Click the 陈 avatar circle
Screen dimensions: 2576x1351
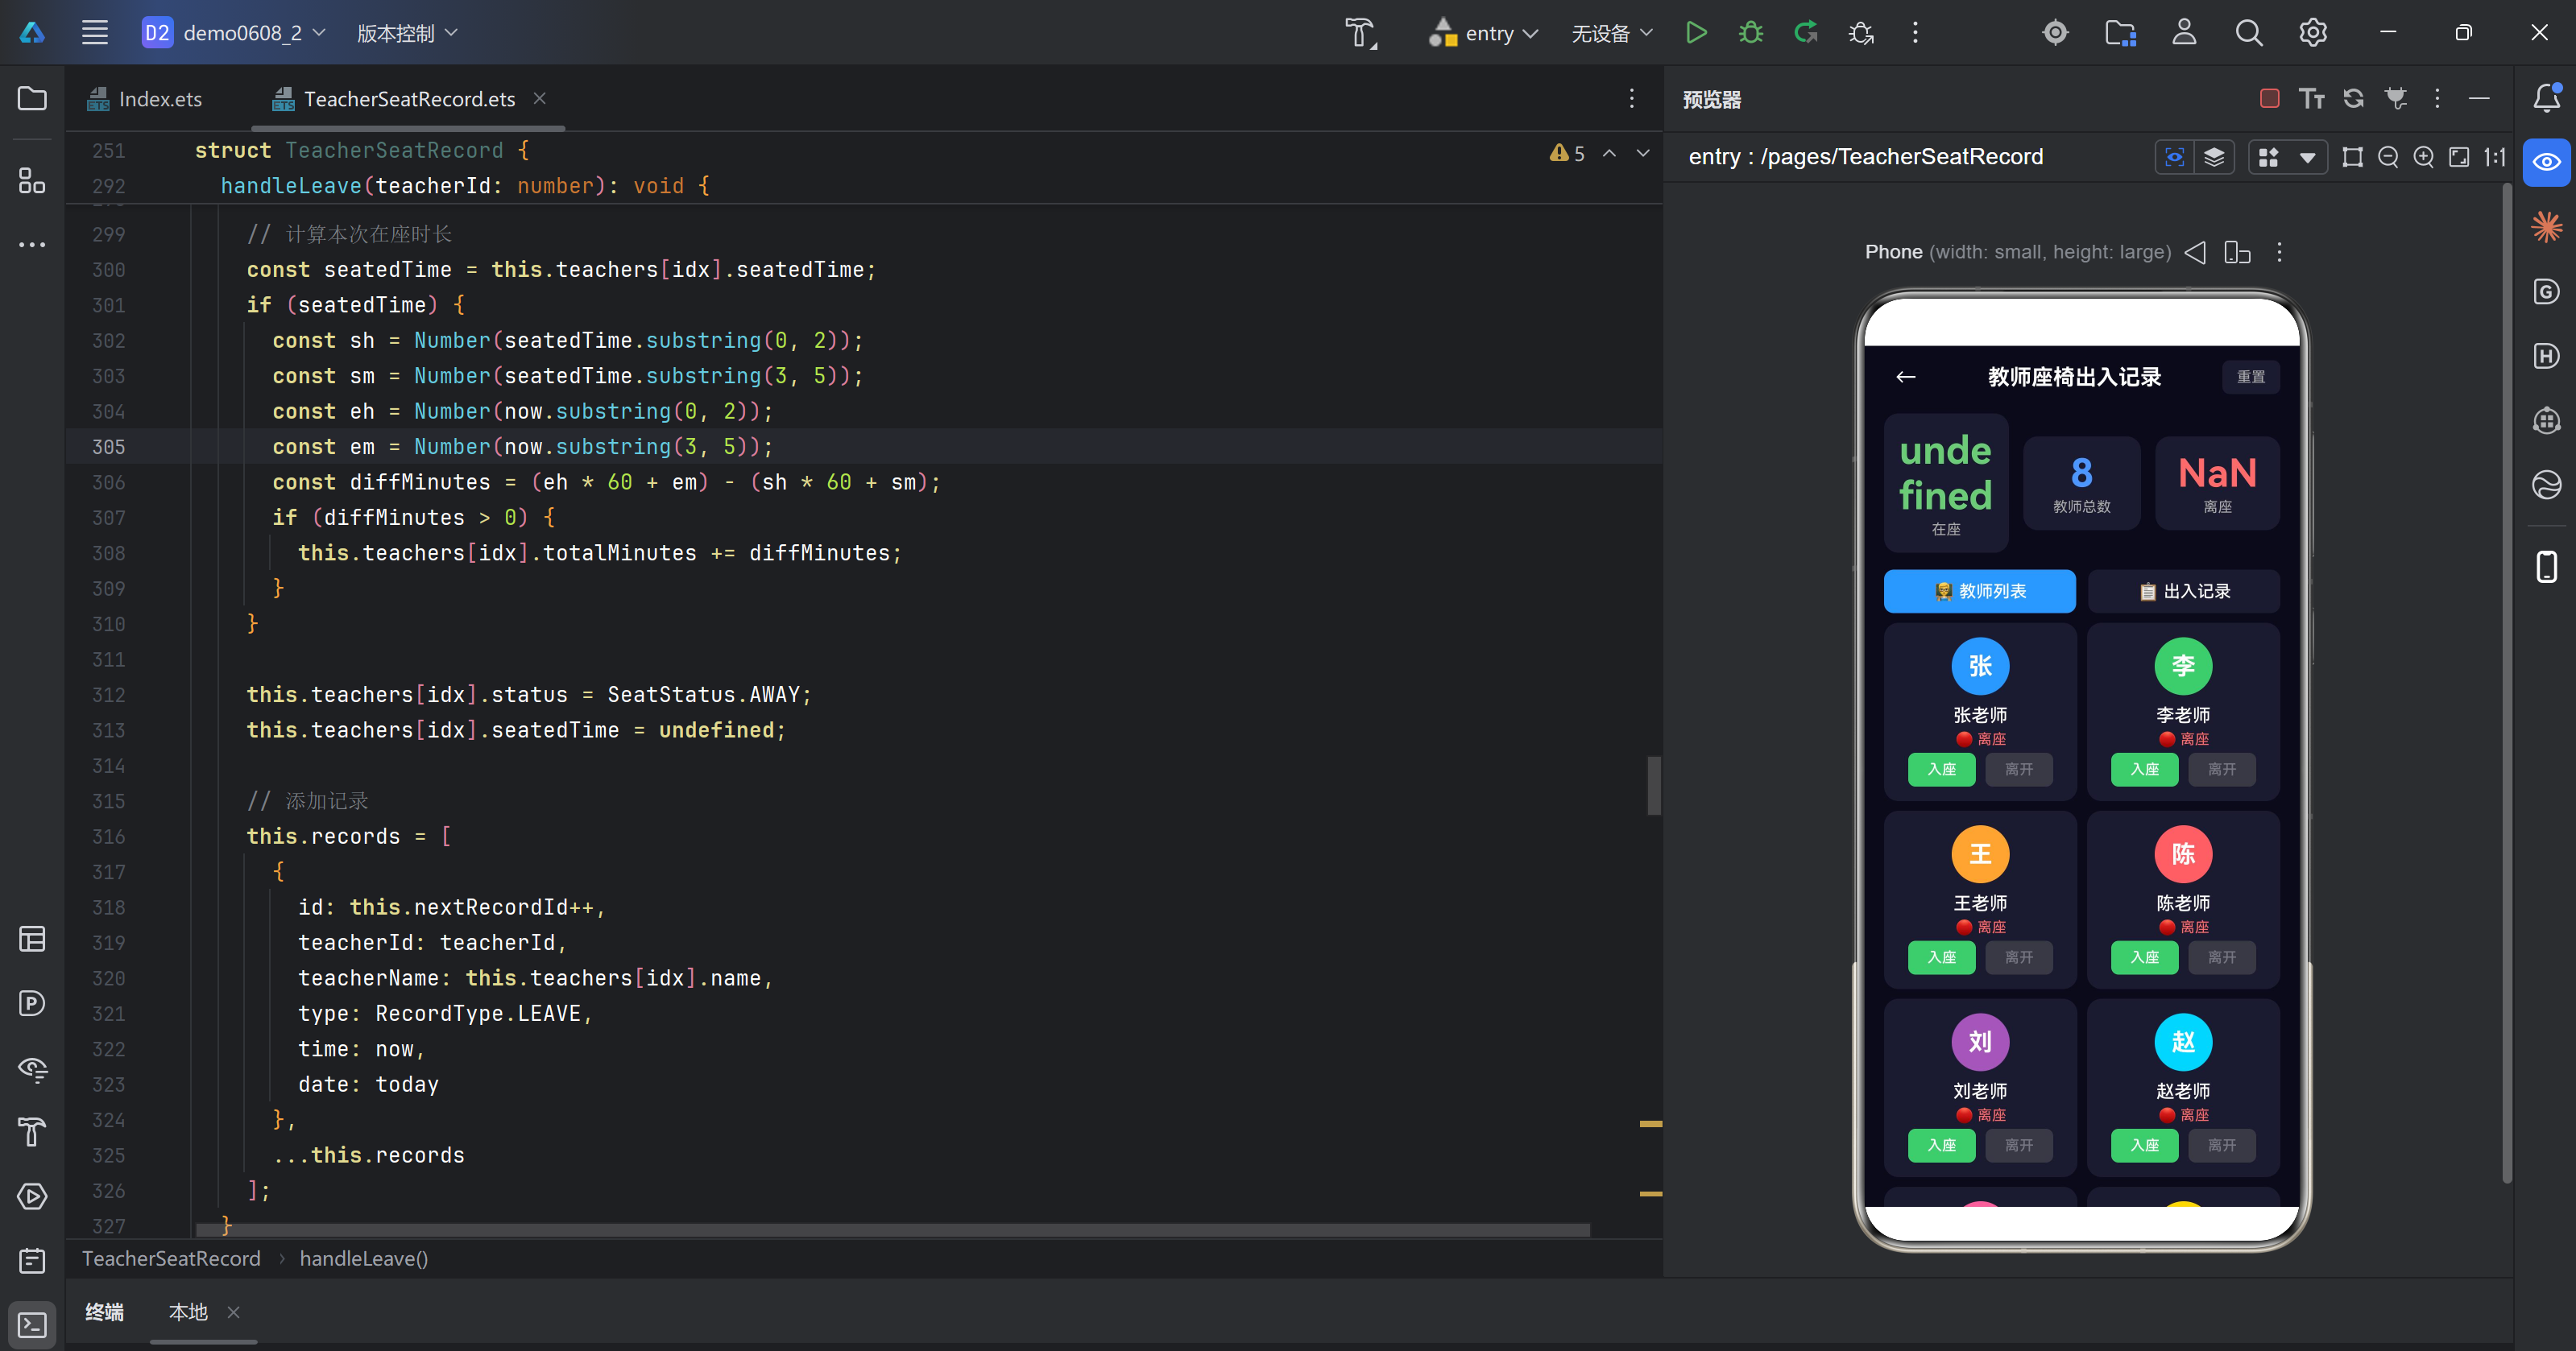[x=2183, y=854]
